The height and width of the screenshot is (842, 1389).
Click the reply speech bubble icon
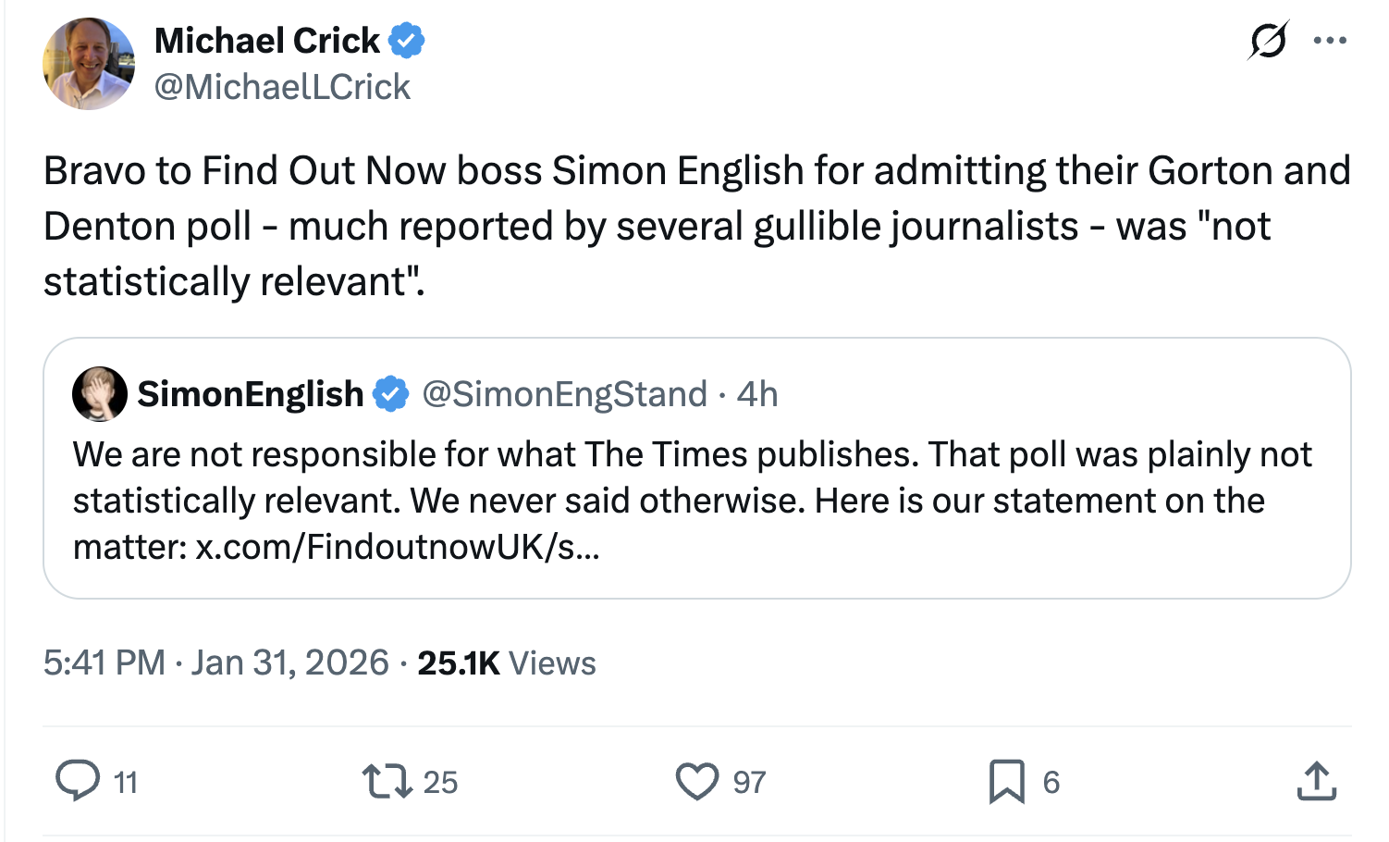[x=78, y=781]
